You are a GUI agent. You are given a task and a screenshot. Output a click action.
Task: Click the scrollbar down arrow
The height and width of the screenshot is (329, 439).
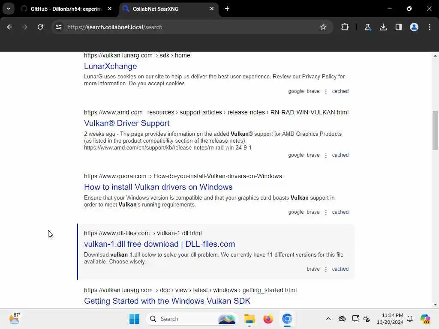pos(435,305)
